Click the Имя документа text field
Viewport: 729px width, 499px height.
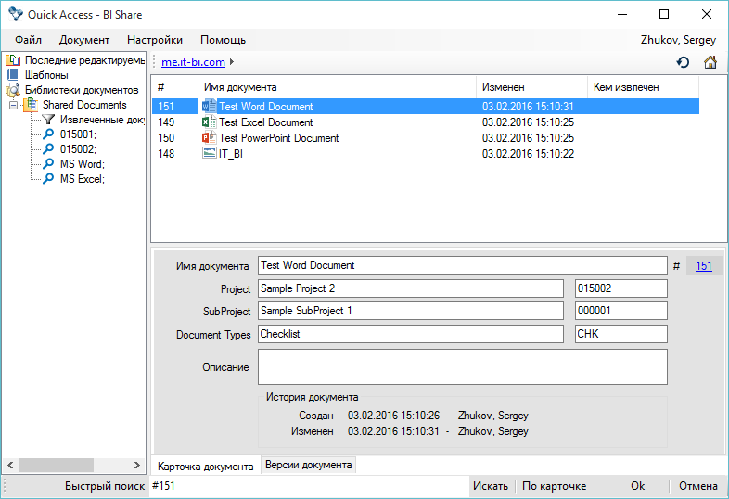tap(463, 265)
